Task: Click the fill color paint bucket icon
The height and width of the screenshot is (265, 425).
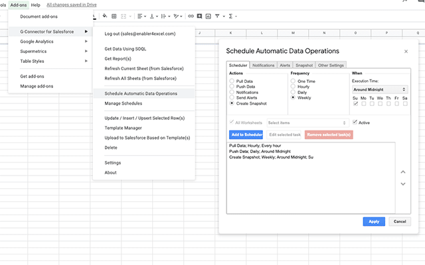Action: 105,16
